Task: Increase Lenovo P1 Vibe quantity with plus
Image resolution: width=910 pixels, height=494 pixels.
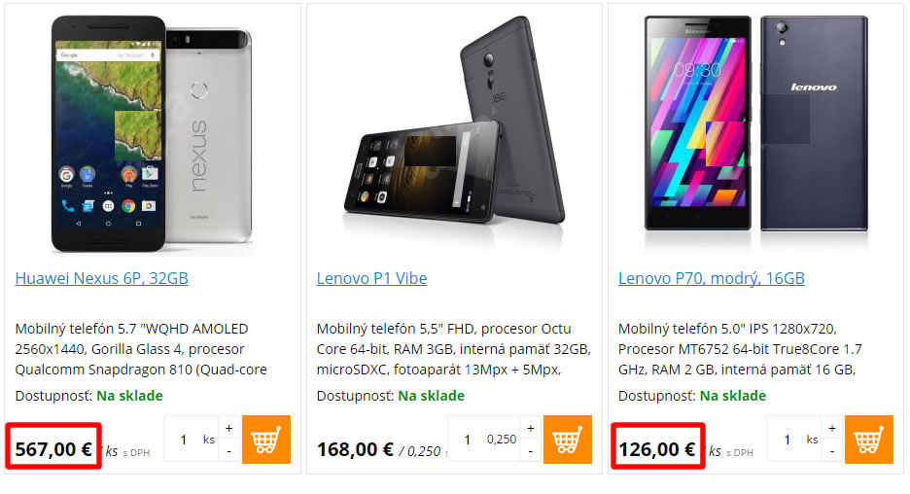Action: (x=531, y=428)
